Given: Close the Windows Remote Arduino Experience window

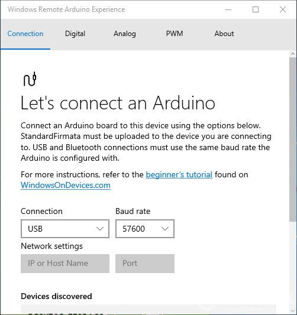Looking at the screenshot, I should point(283,9).
